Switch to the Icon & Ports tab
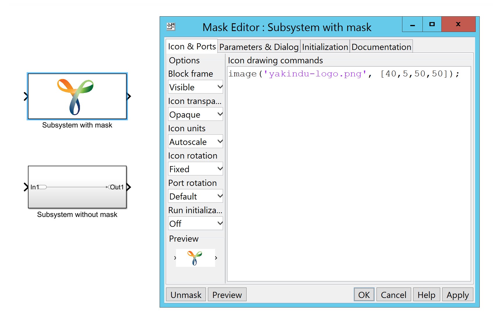 click(x=192, y=46)
